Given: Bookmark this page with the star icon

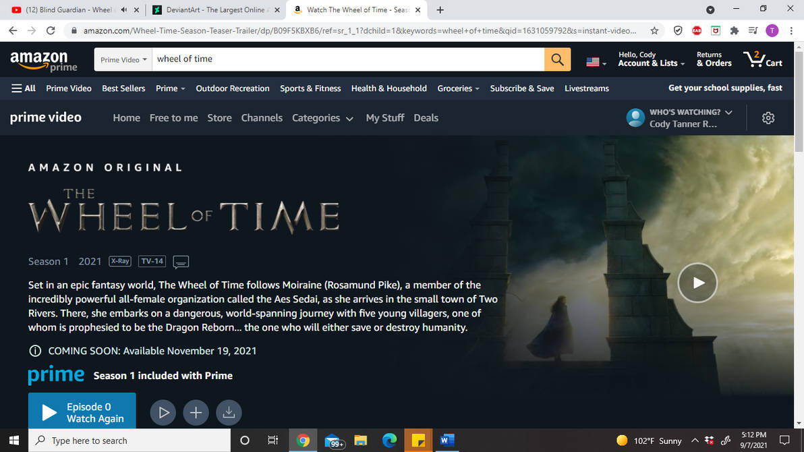Looking at the screenshot, I should (654, 31).
